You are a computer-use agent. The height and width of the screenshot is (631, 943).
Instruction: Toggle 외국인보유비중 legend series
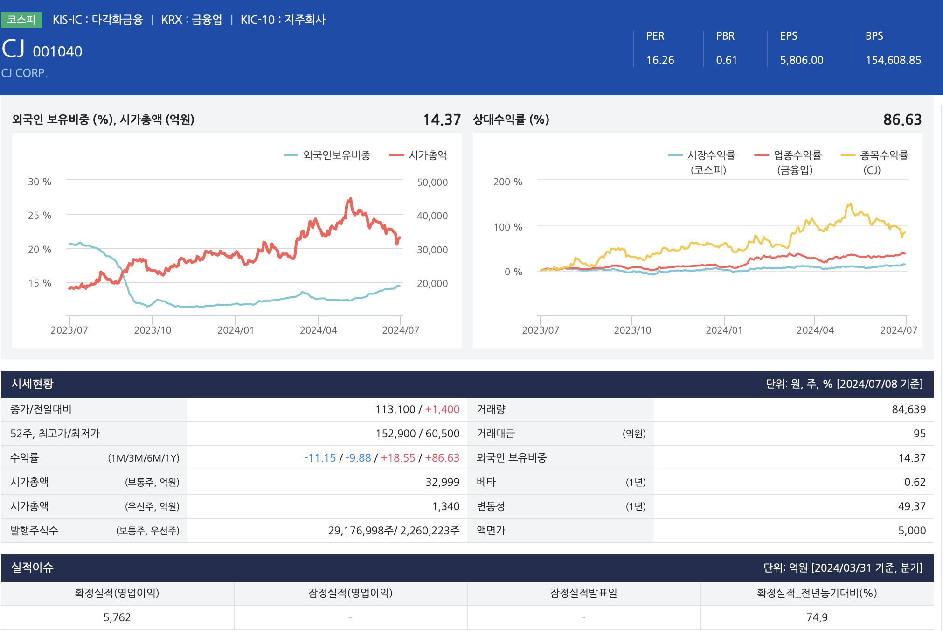(x=336, y=155)
